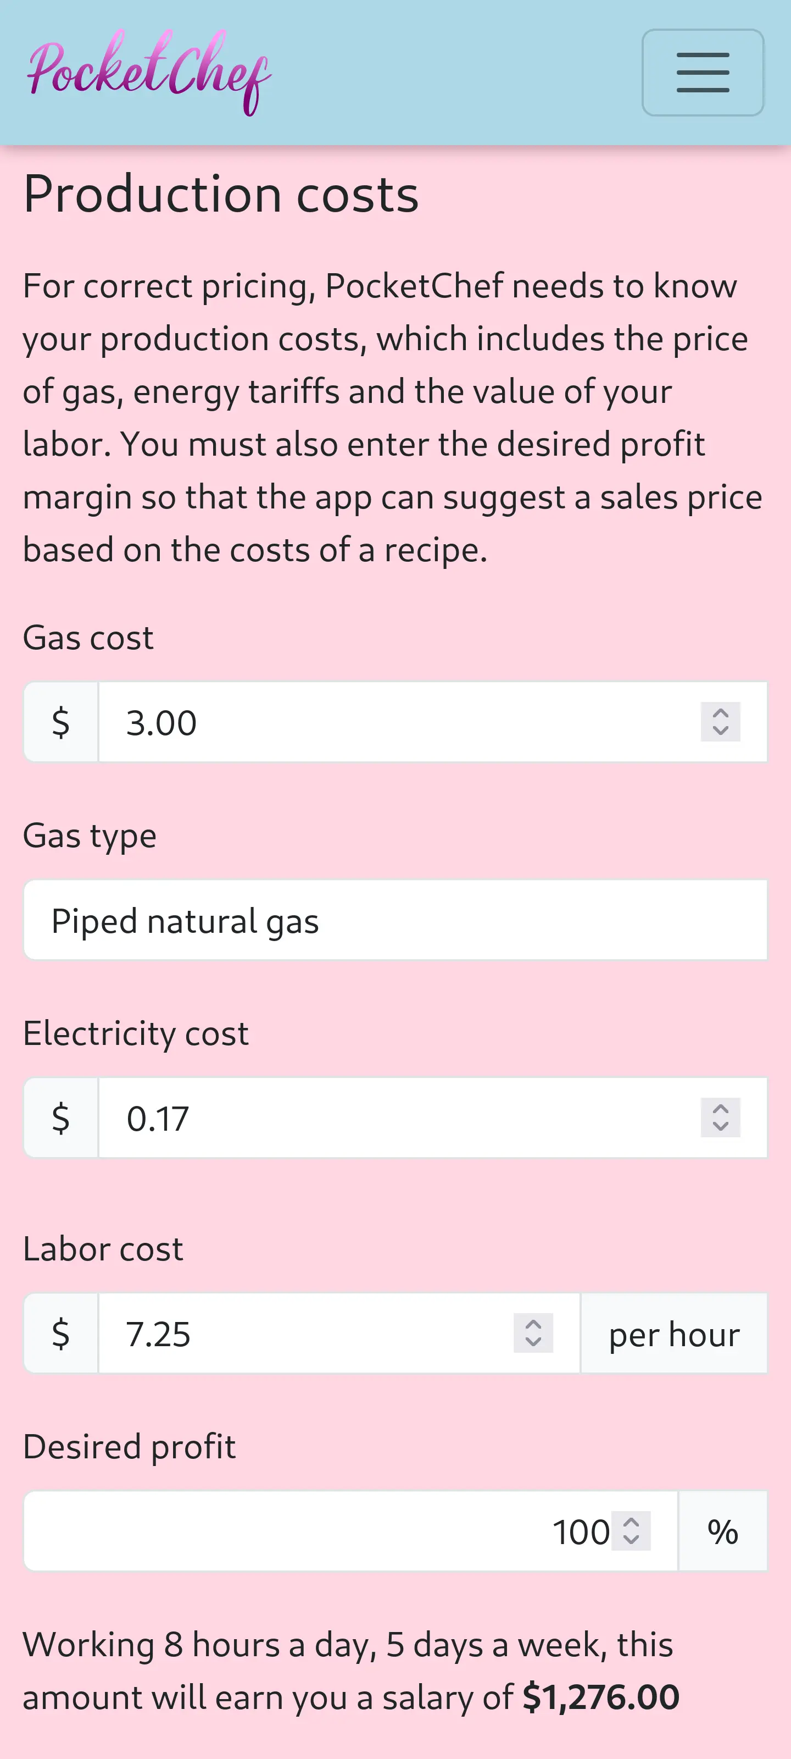Image resolution: width=791 pixels, height=1759 pixels.
Task: Decrease Desired profit with down arrow
Action: coord(631,1540)
